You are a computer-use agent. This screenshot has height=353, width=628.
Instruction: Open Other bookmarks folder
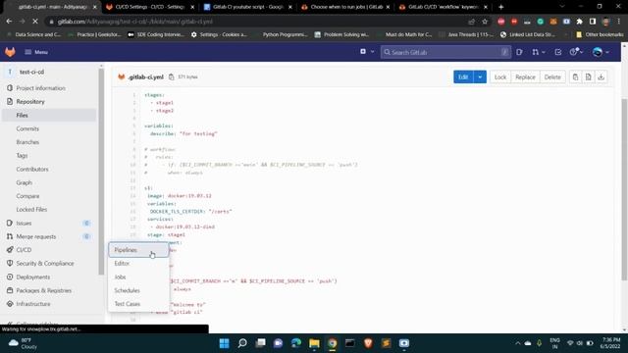[x=600, y=34]
